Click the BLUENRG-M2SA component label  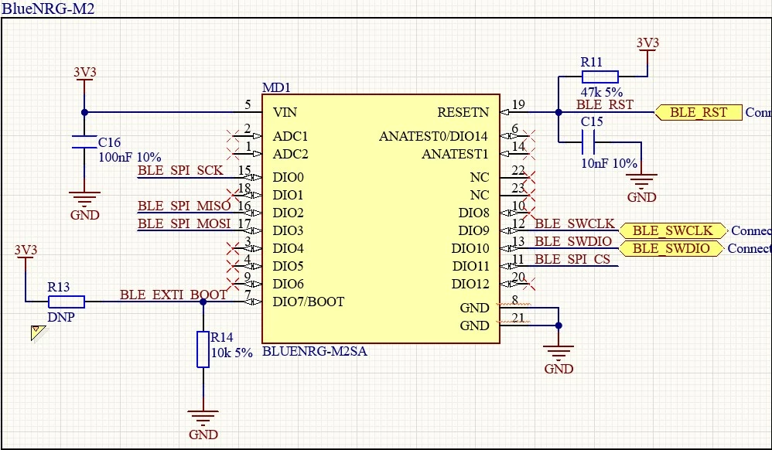pos(315,352)
